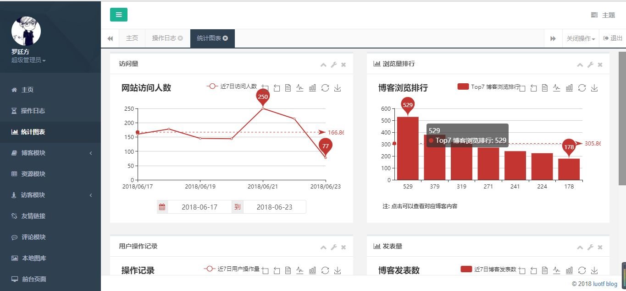This screenshot has width=626, height=291.
Task: Toggle the 近7日用户操作量 legend series
Action: (x=232, y=269)
